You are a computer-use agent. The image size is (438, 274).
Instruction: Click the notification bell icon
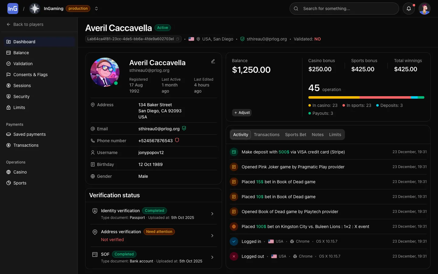(409, 9)
